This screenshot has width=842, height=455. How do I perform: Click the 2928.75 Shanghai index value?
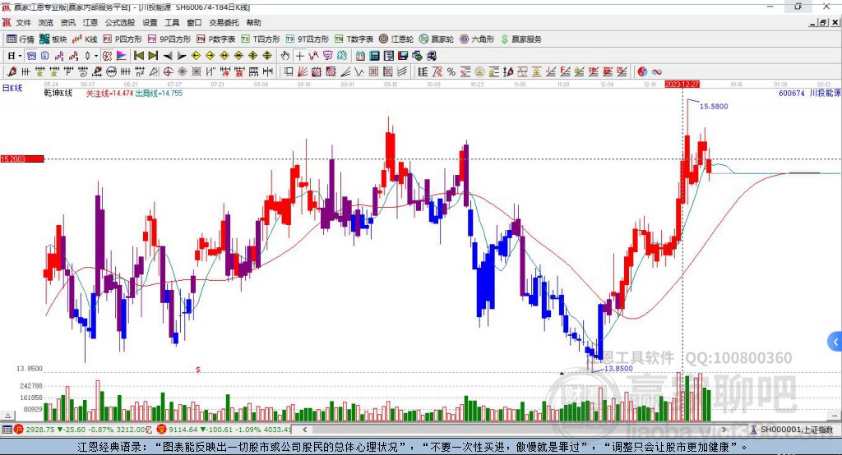[x=40, y=430]
